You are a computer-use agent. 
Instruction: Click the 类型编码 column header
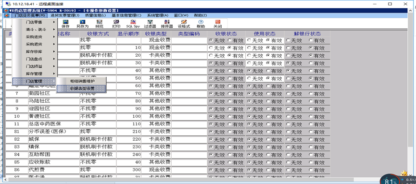tap(189, 34)
